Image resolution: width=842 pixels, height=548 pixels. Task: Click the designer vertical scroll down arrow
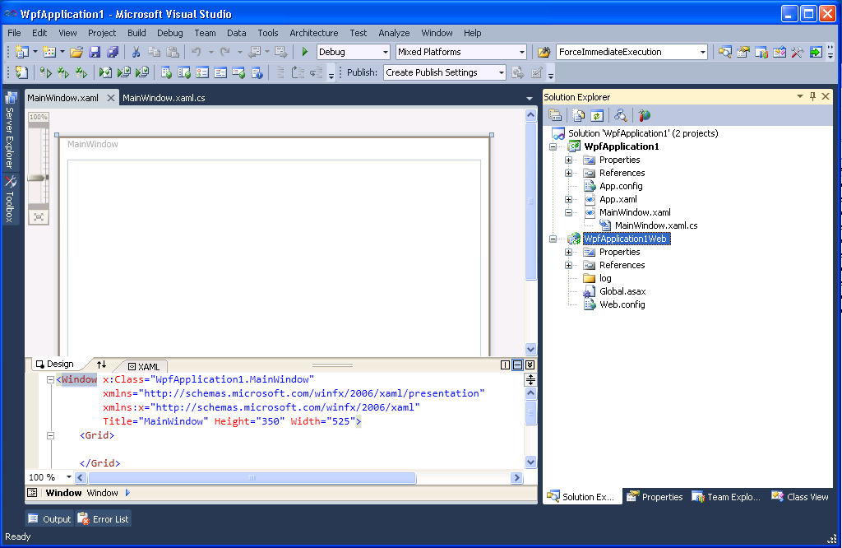pyautogui.click(x=530, y=349)
